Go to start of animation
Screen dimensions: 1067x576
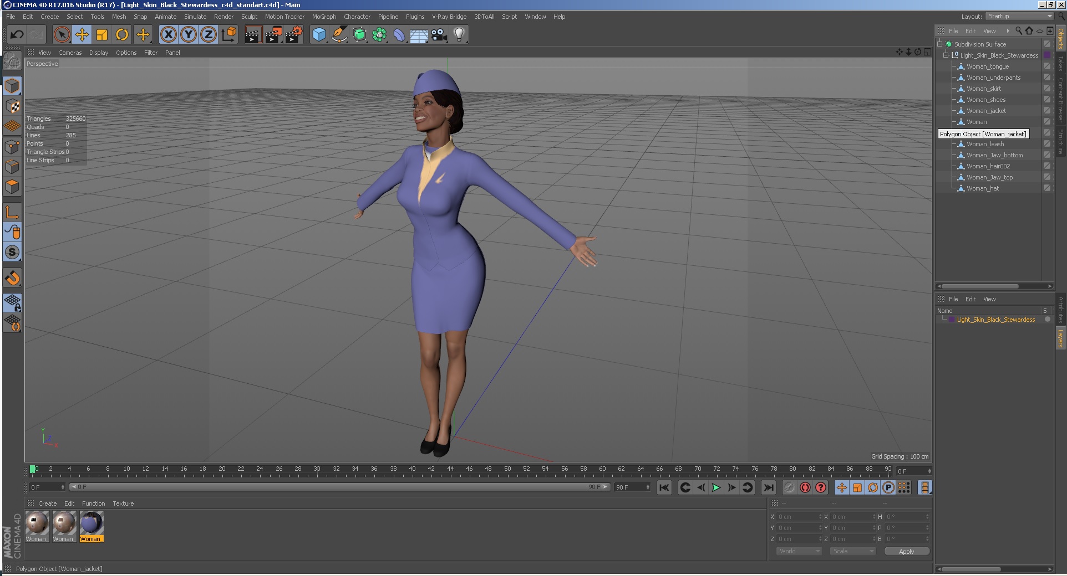coord(664,487)
